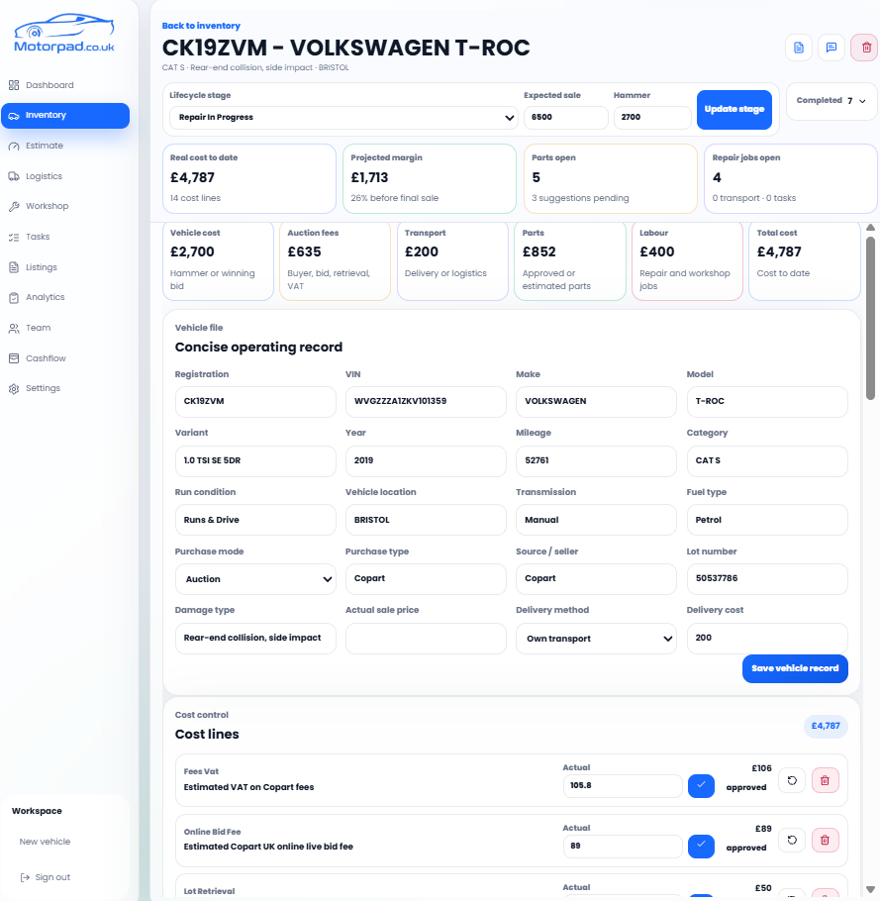
Task: Click the Mileage input field
Action: click(596, 460)
